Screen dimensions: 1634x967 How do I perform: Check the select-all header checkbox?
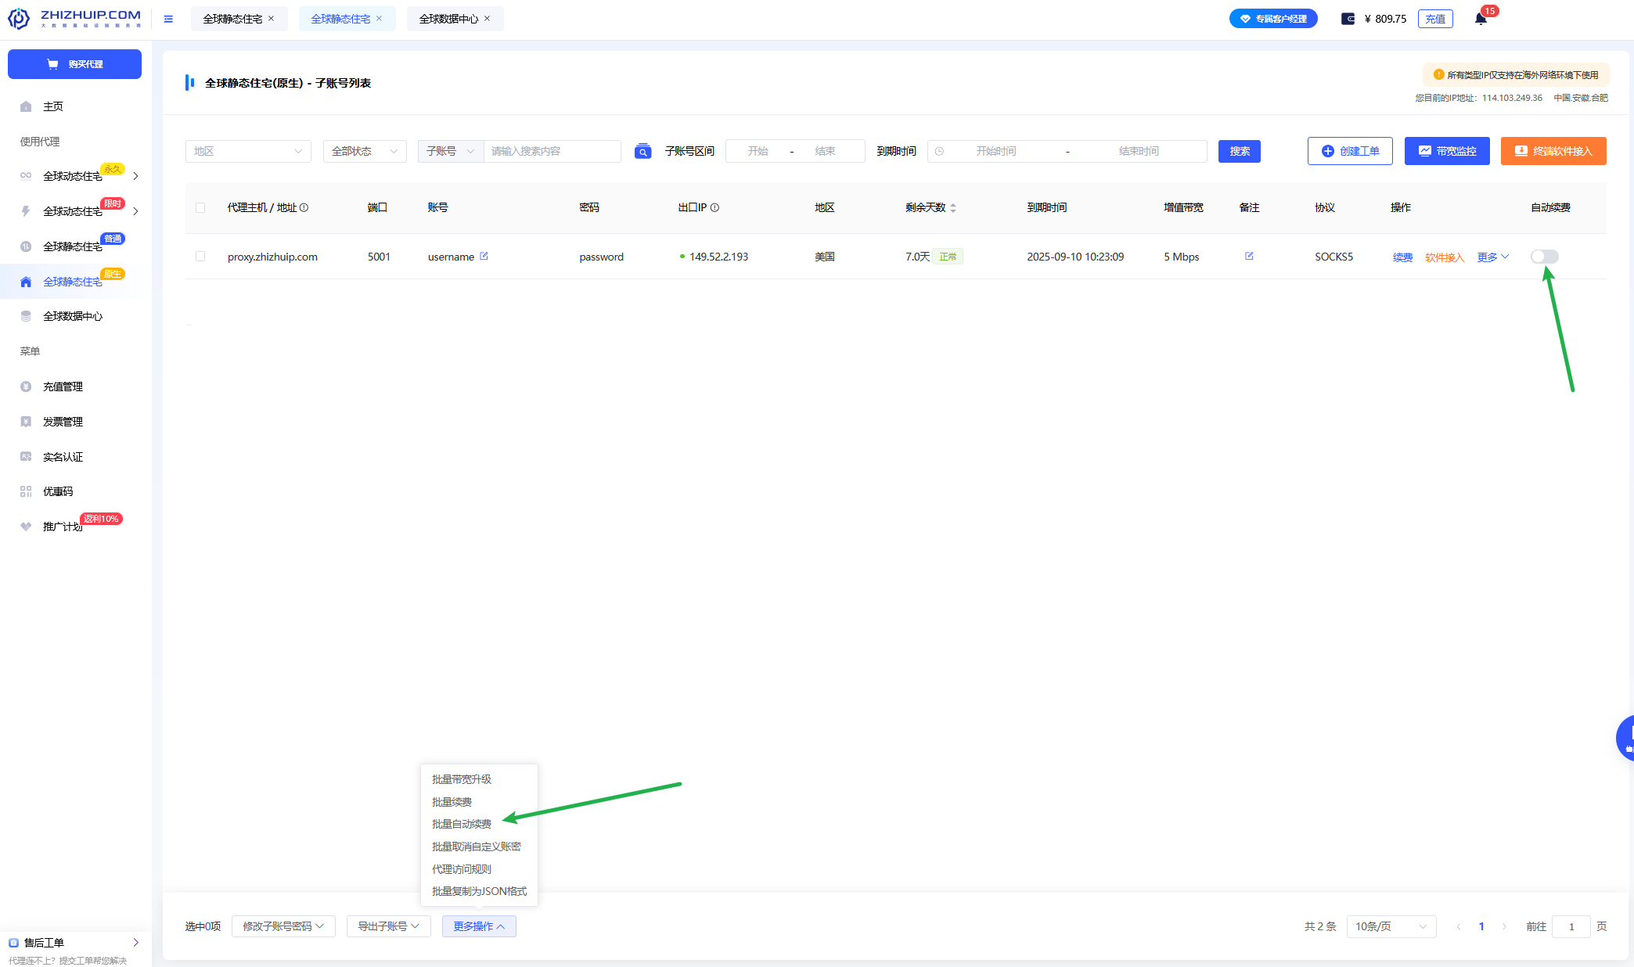200,207
